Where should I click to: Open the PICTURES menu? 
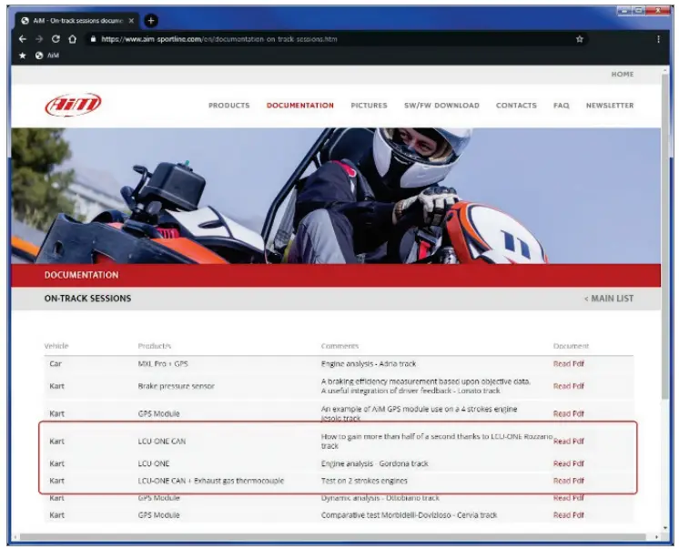pos(369,106)
